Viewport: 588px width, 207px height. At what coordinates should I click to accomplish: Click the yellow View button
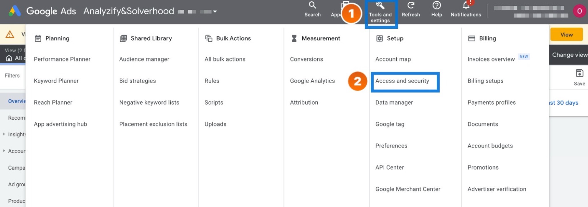click(566, 34)
